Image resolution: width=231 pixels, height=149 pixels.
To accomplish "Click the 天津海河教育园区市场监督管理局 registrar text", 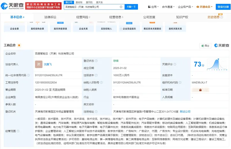I will 54,111.
